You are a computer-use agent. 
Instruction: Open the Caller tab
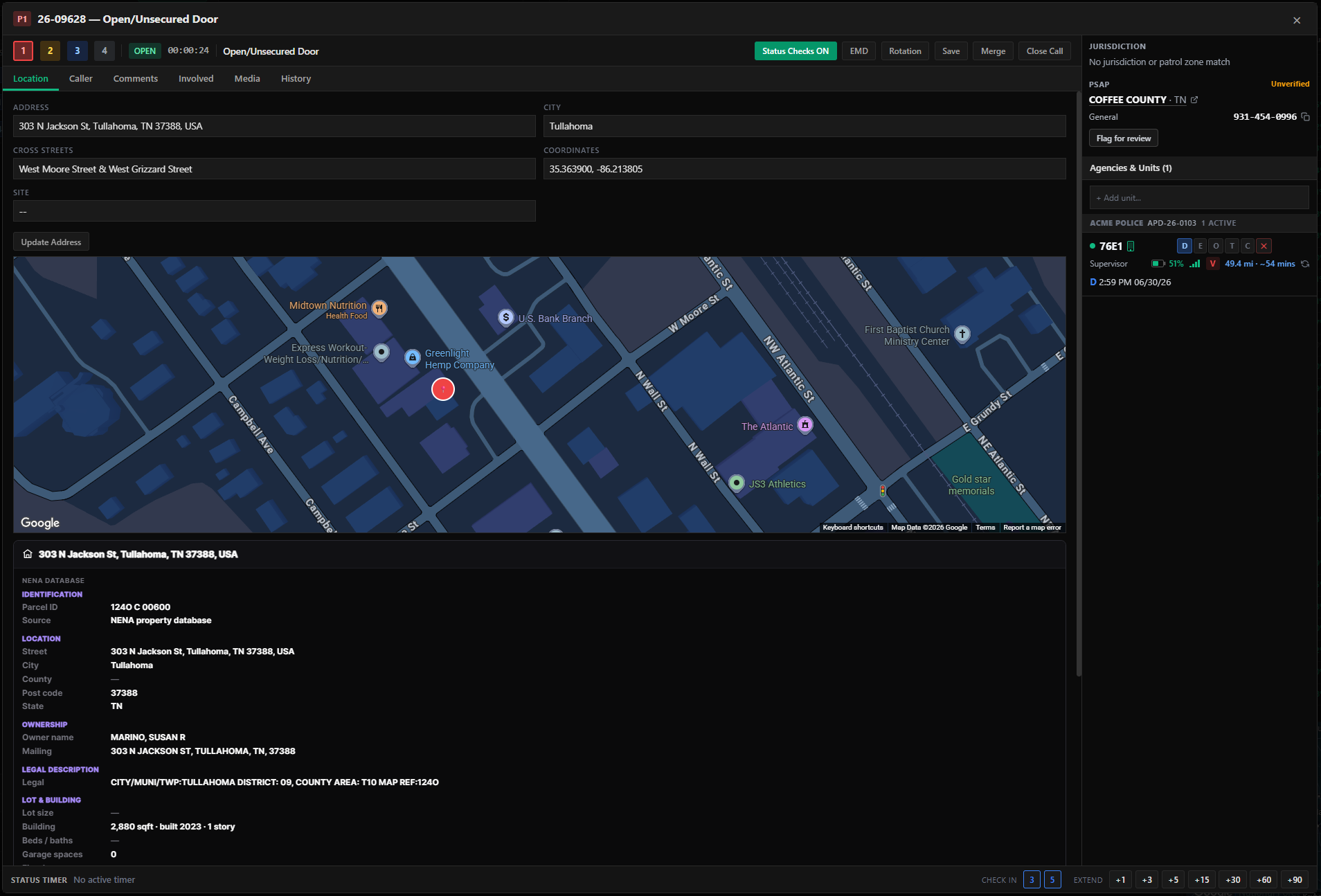click(81, 79)
